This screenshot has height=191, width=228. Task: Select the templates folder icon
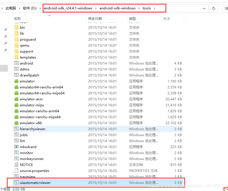click(16, 57)
